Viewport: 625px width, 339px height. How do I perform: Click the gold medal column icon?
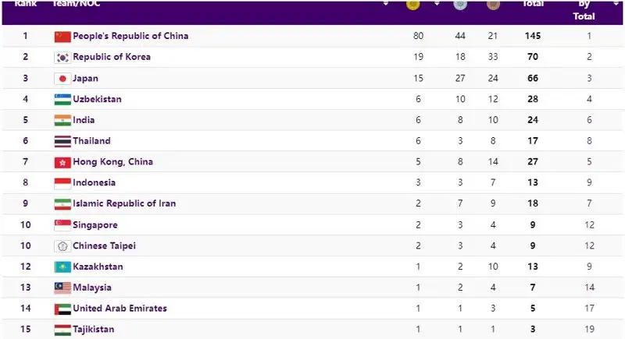[x=412, y=5]
